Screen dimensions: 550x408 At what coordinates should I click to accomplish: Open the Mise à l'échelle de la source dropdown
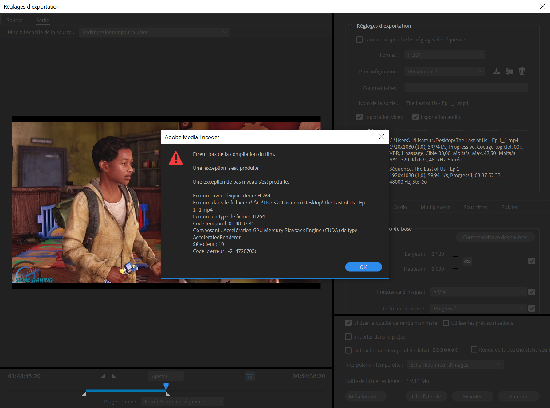coord(154,32)
